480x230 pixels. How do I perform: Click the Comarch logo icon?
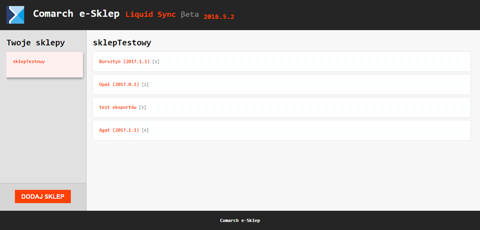click(15, 15)
